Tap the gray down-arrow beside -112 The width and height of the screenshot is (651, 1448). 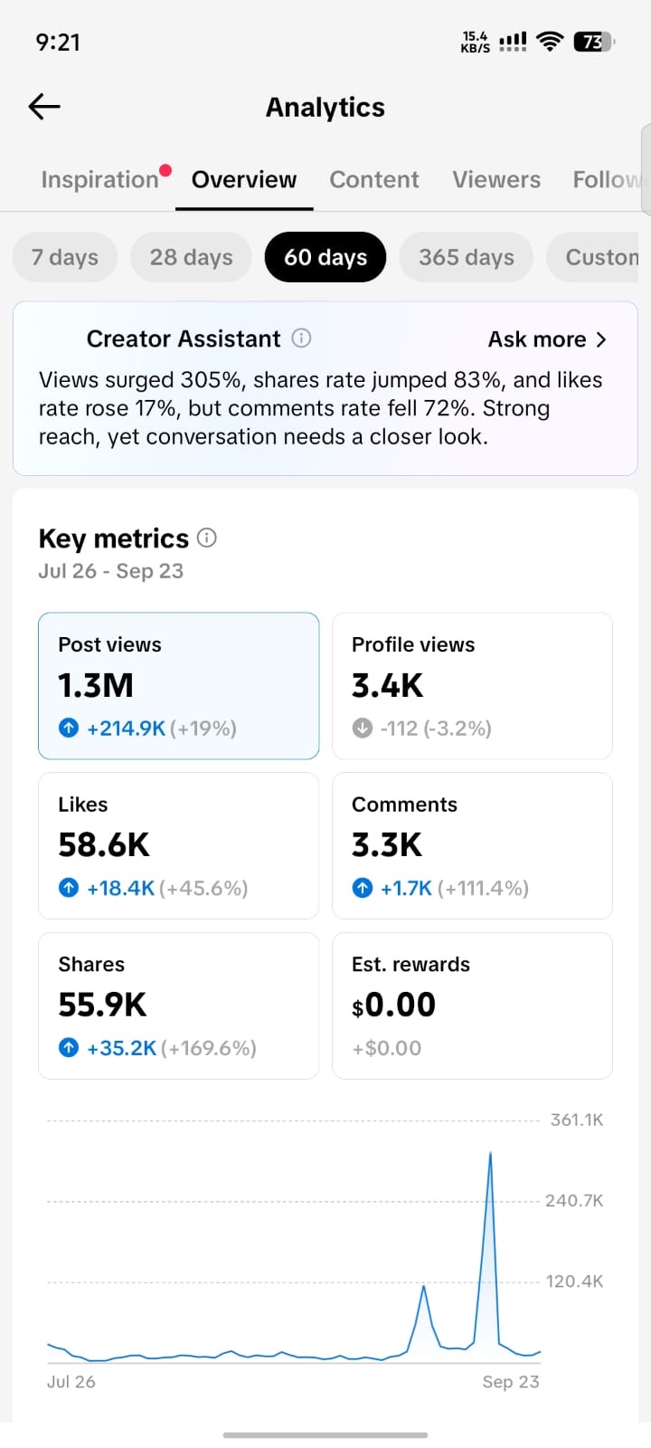[363, 728]
